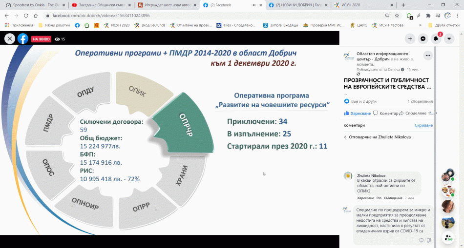Open page zoom magnifier in address bar
The image size is (464, 248).
[387, 16]
